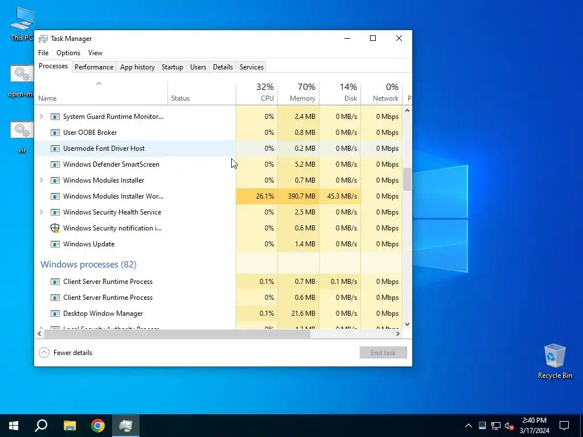Viewport: 583px width, 437px height.
Task: Click the Windows Defender SmartScreen process icon
Action: (x=55, y=164)
